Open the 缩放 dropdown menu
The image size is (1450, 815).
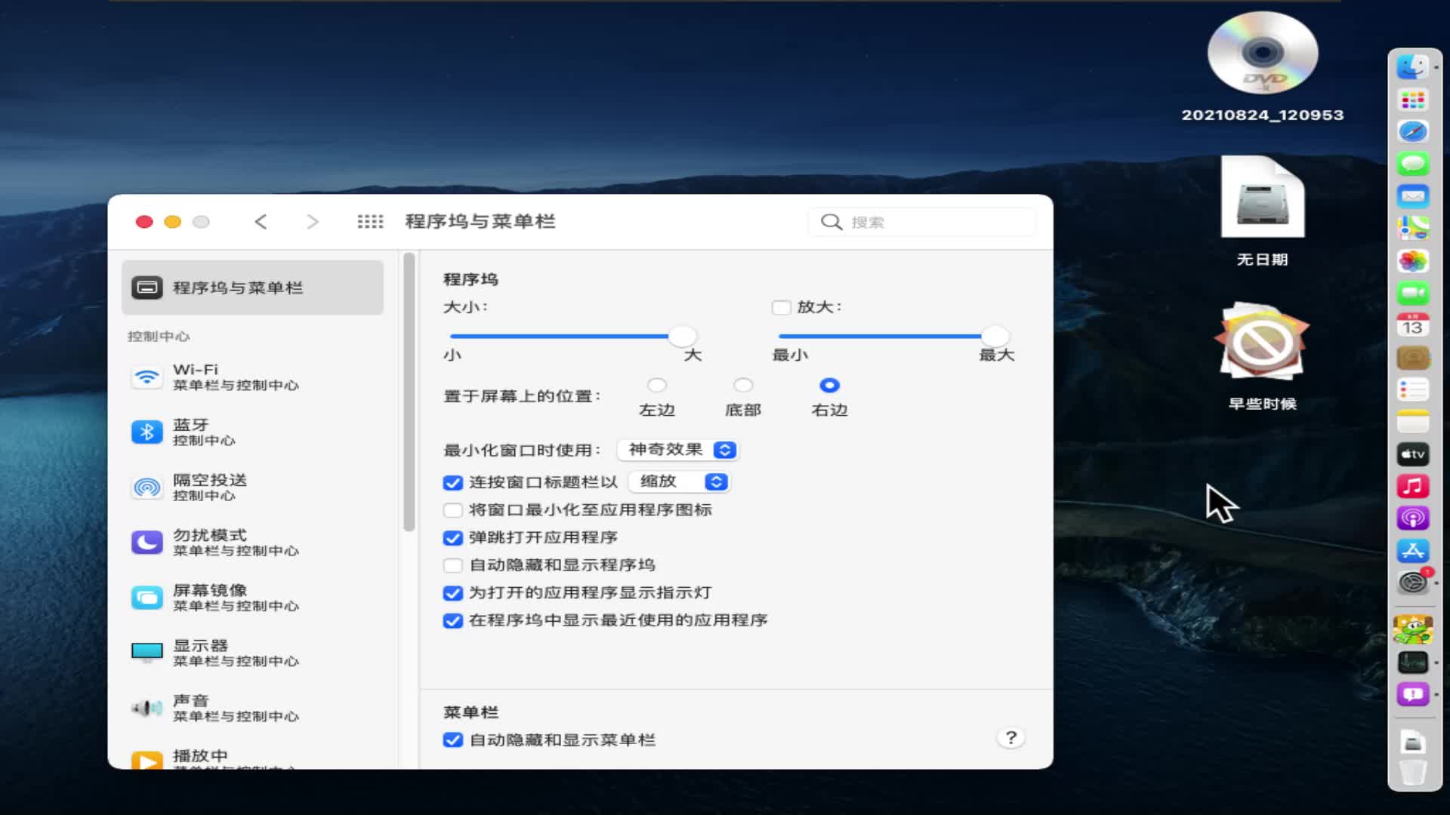[x=678, y=481]
